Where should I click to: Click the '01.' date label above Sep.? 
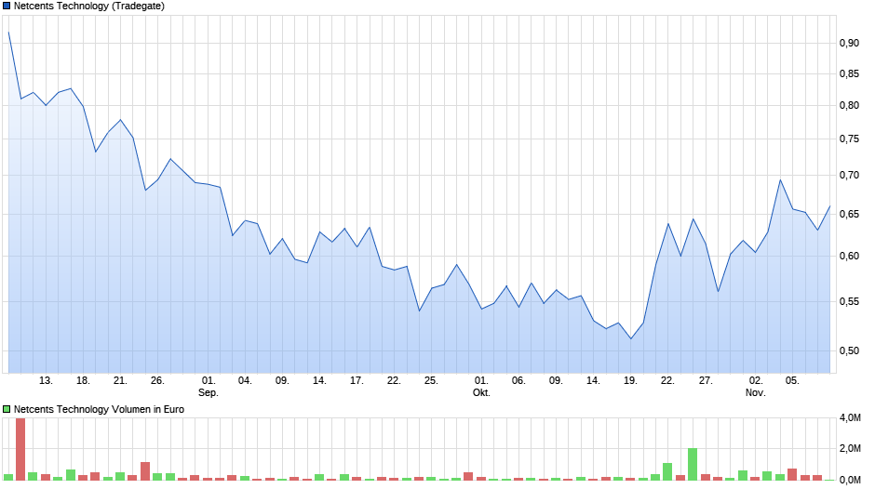coord(209,380)
